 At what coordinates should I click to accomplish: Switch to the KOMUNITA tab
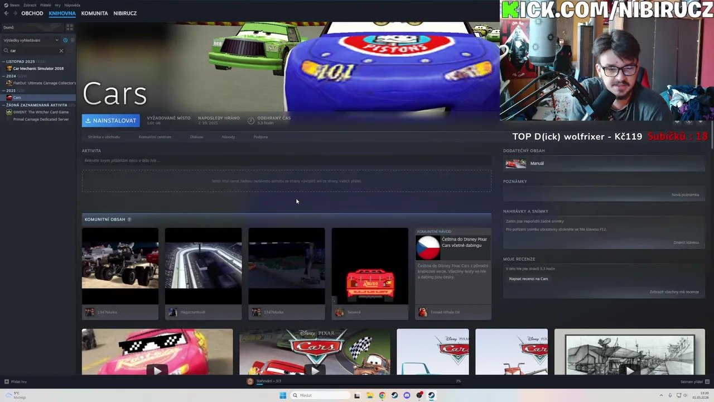(94, 13)
